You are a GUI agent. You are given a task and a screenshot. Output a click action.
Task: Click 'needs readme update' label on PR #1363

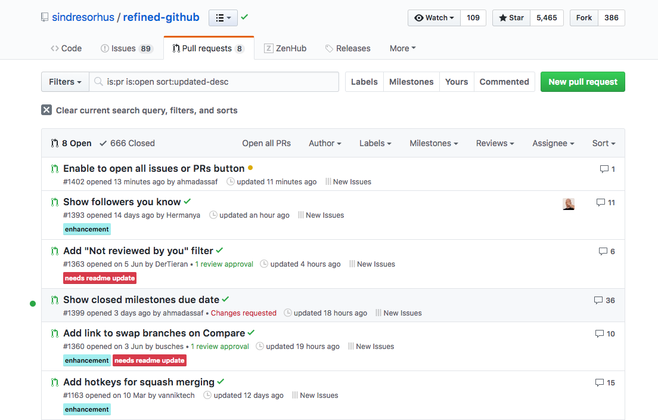tap(100, 278)
